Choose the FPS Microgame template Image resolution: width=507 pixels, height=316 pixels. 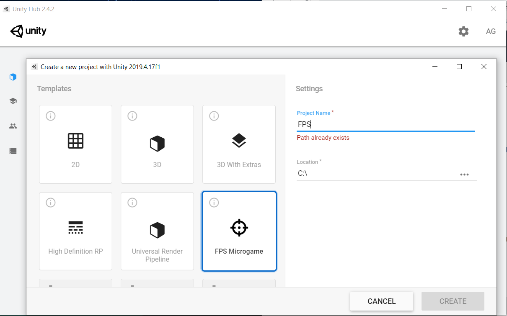tap(239, 231)
